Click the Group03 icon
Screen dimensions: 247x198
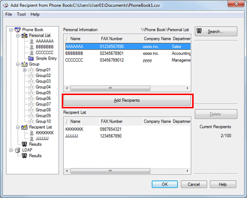coord(31,81)
